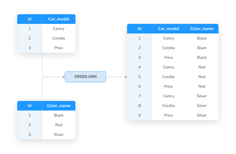Click result row 9 Silver cell

(202, 115)
